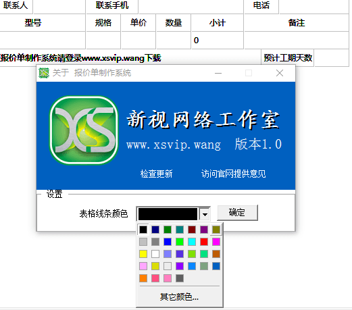Image resolution: width=352 pixels, height=310 pixels.
Task: Click the 备注 column header
Action: coord(297,23)
